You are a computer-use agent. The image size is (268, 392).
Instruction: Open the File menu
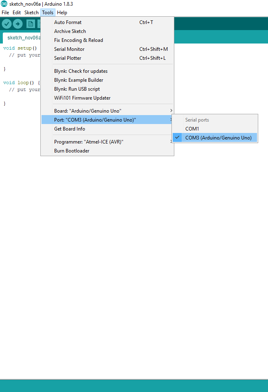5,13
